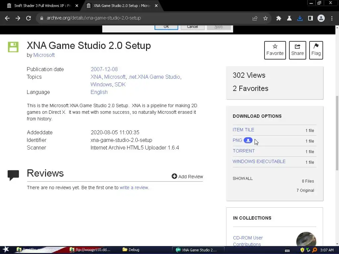The image size is (339, 254).
Task: Open the Share button
Action: point(298,50)
